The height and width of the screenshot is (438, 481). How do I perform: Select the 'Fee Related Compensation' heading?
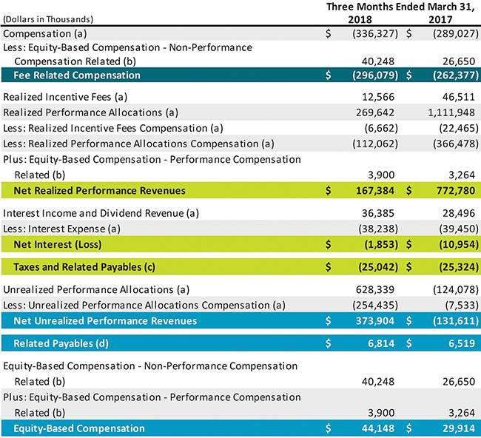click(77, 75)
